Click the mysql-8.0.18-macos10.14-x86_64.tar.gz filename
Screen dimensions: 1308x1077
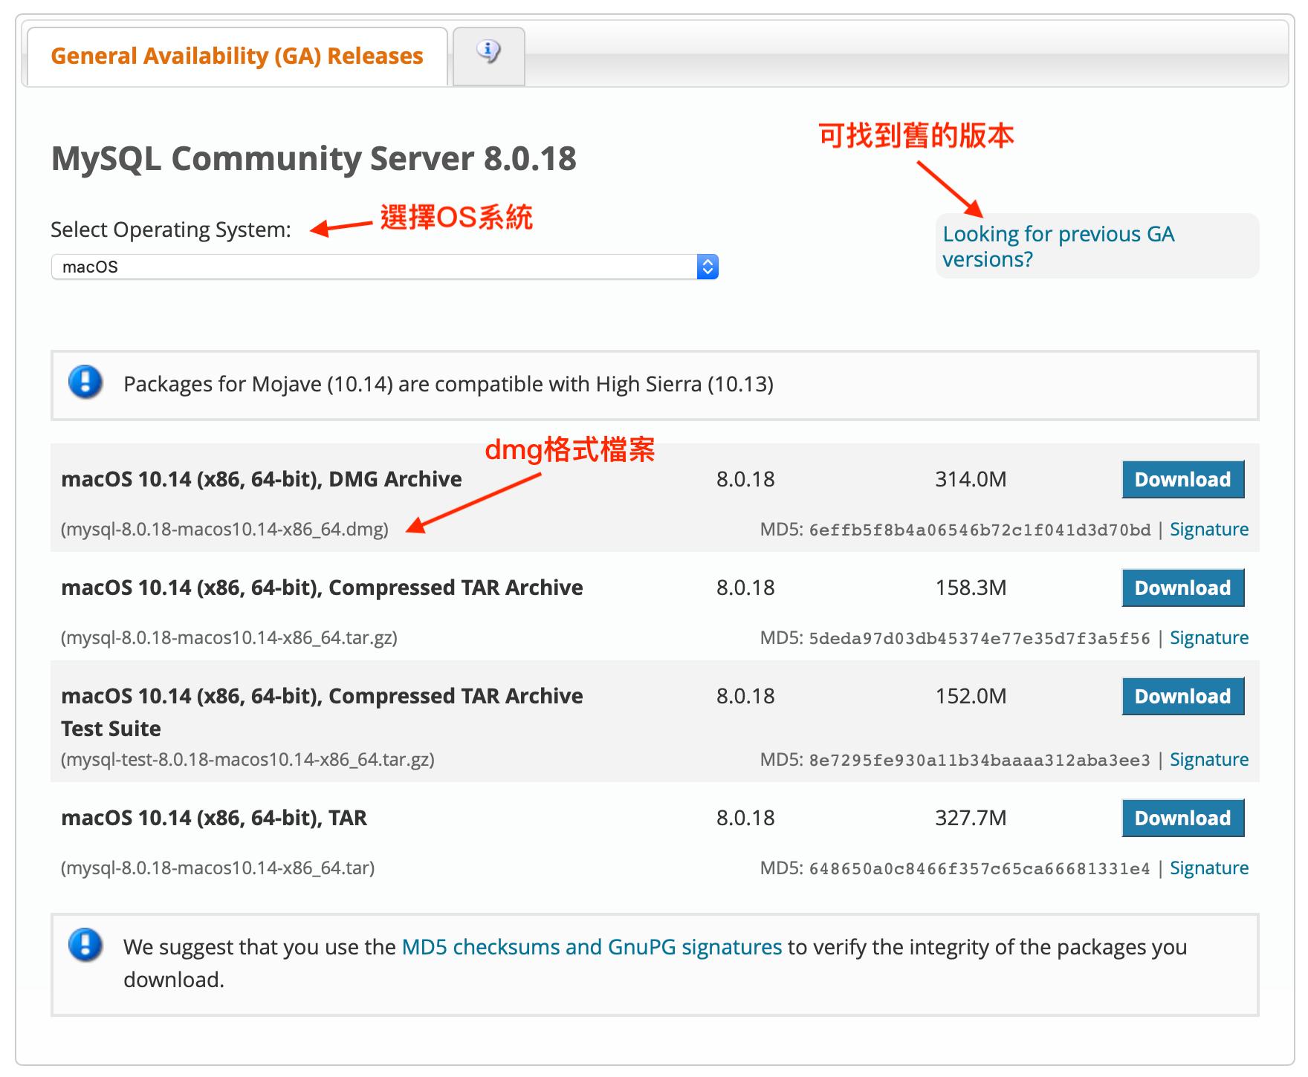[x=229, y=638]
